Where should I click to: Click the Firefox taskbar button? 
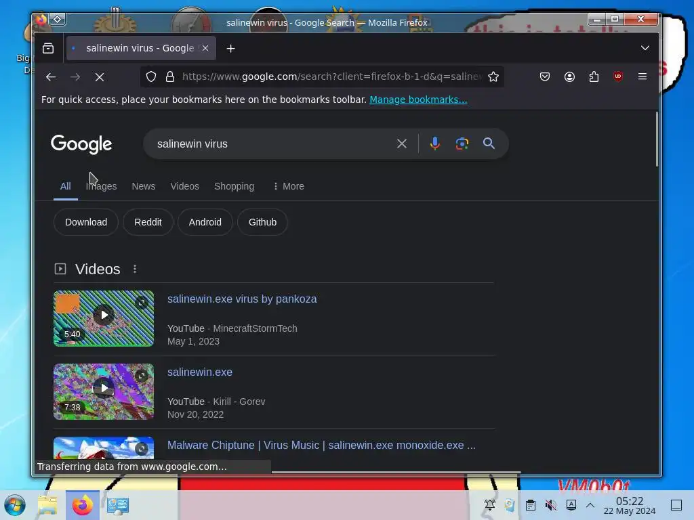click(x=83, y=505)
